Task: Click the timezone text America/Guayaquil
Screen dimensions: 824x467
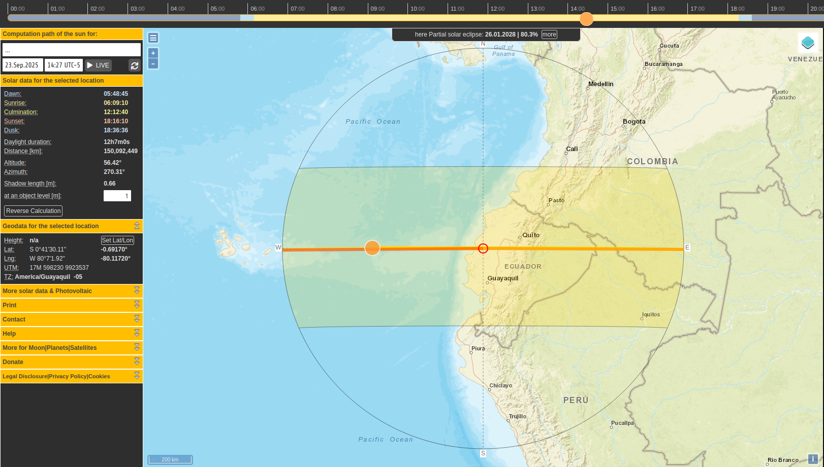Action: 43,277
